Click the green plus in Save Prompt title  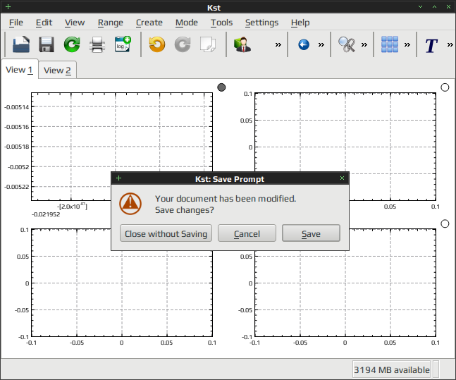coord(118,178)
